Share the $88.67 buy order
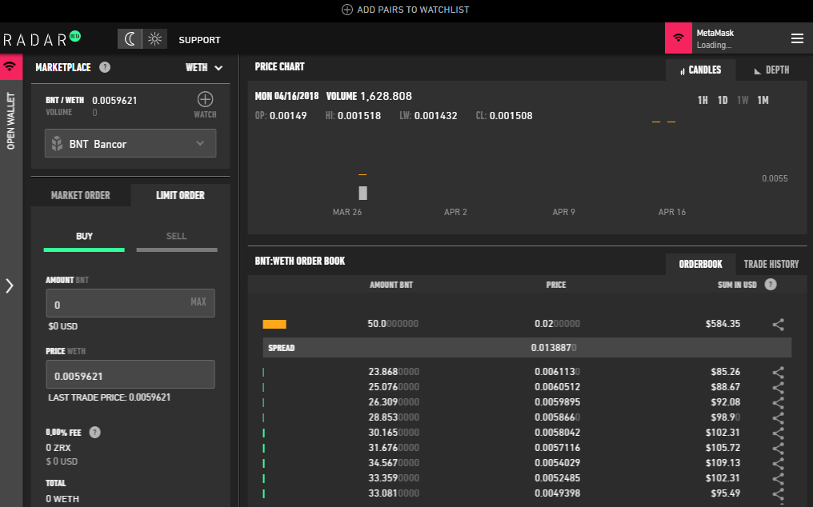The image size is (813, 507). tap(779, 387)
